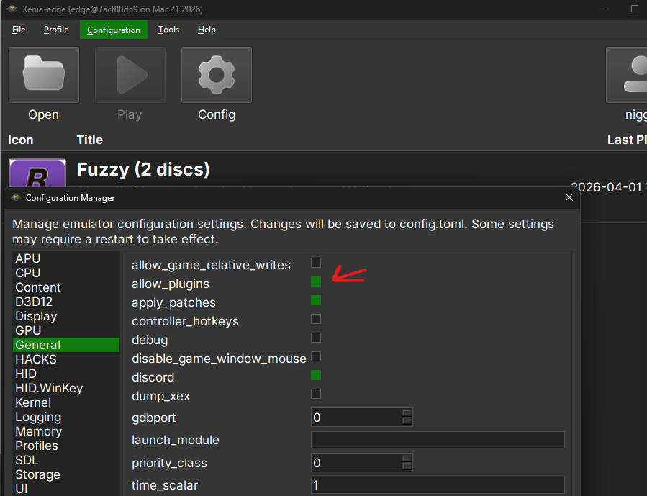Open Config via the gear icon
Image resolution: width=647 pixels, height=496 pixels.
pos(216,74)
